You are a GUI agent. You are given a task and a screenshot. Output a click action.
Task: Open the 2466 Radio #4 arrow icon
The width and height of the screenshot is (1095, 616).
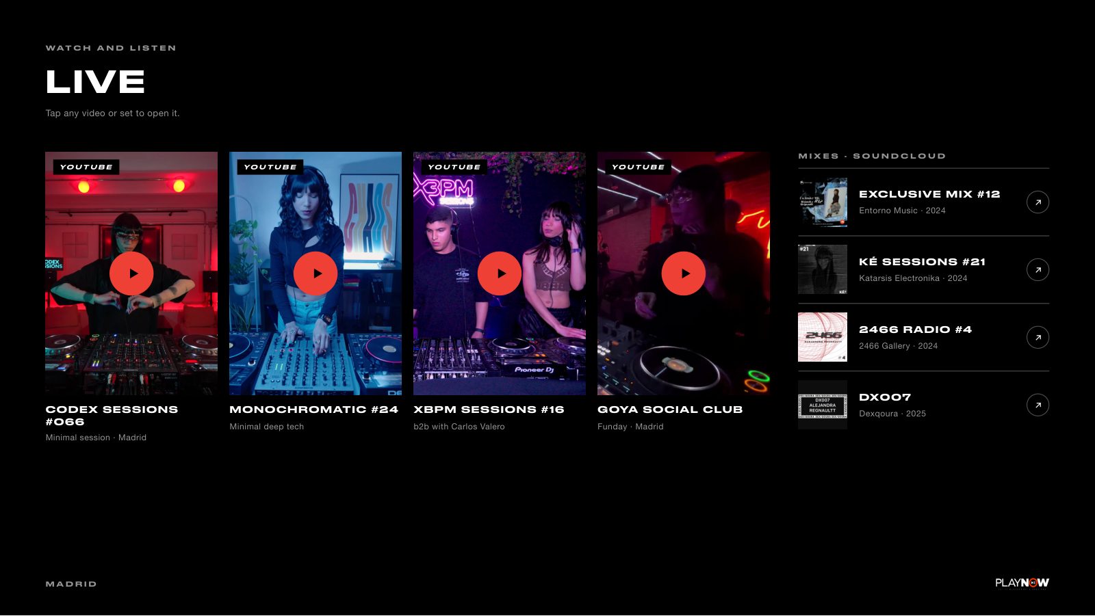(1038, 338)
